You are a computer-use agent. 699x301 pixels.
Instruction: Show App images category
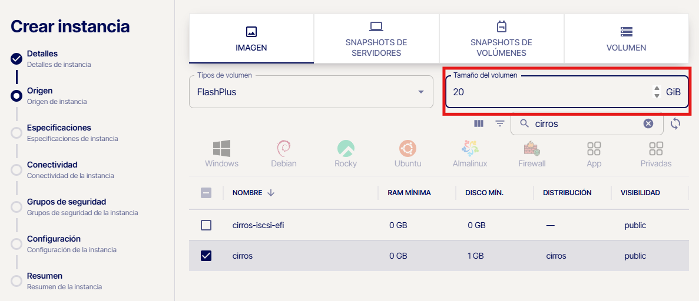(594, 154)
